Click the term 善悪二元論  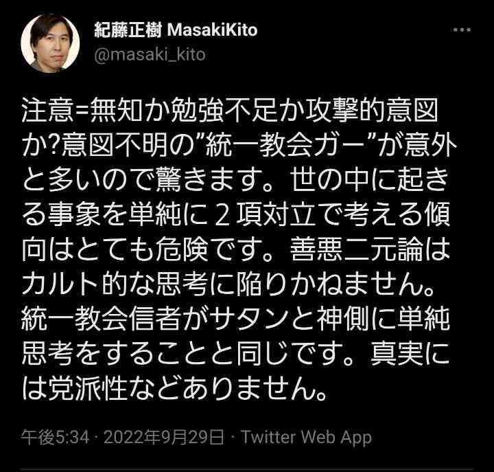tap(356, 250)
